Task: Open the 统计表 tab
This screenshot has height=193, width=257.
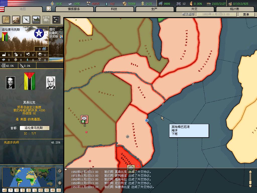Action: point(235,9)
